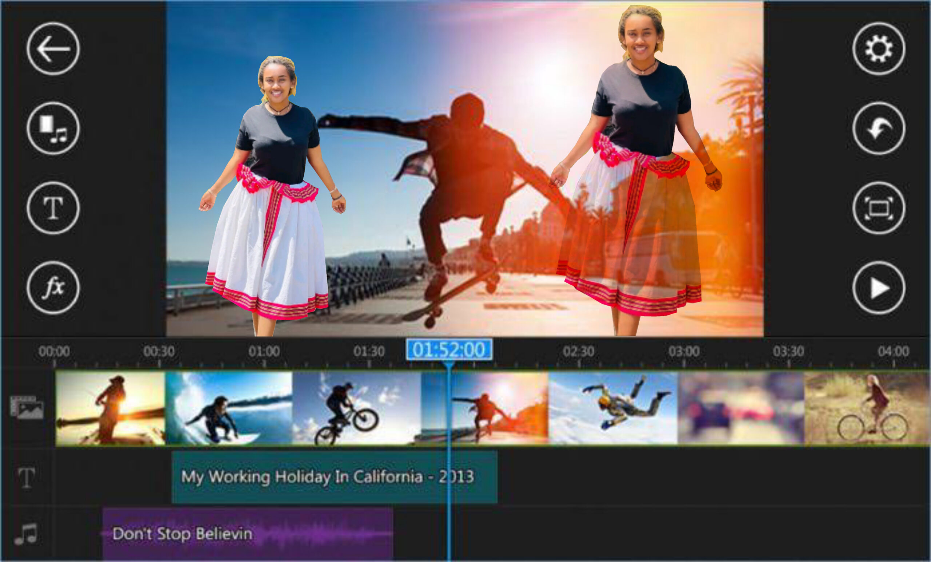Click the undo arrow button
Viewport: 931px width, 562px height.
pyautogui.click(x=879, y=128)
